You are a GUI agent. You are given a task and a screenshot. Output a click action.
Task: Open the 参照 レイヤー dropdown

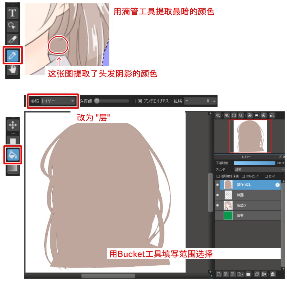(58, 101)
